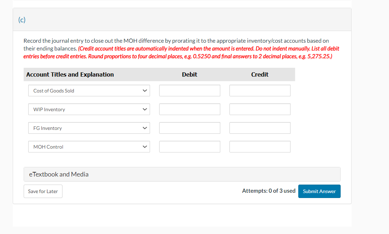Open the Cost of Goods Sold dropdown

[89, 91]
